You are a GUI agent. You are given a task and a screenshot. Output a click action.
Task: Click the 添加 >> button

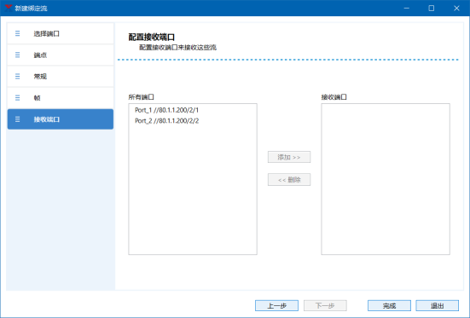click(289, 157)
